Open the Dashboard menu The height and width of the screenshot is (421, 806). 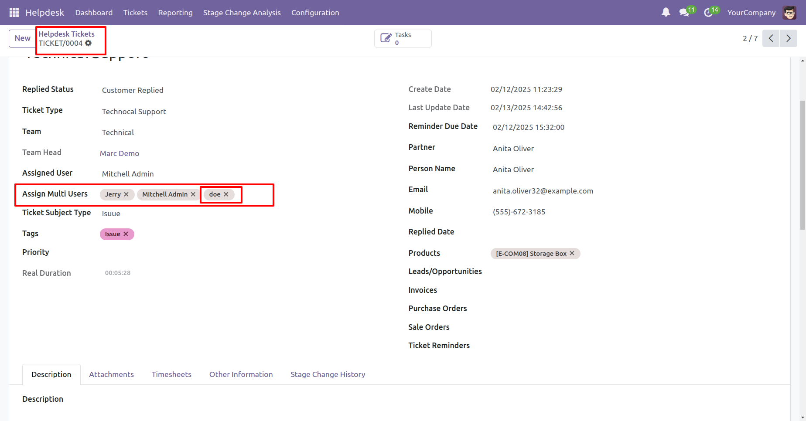tap(94, 13)
